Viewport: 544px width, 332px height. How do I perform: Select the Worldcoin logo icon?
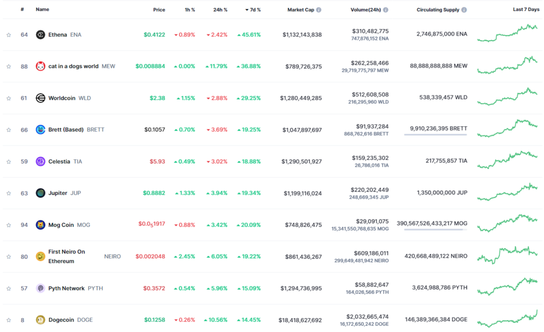pos(40,98)
